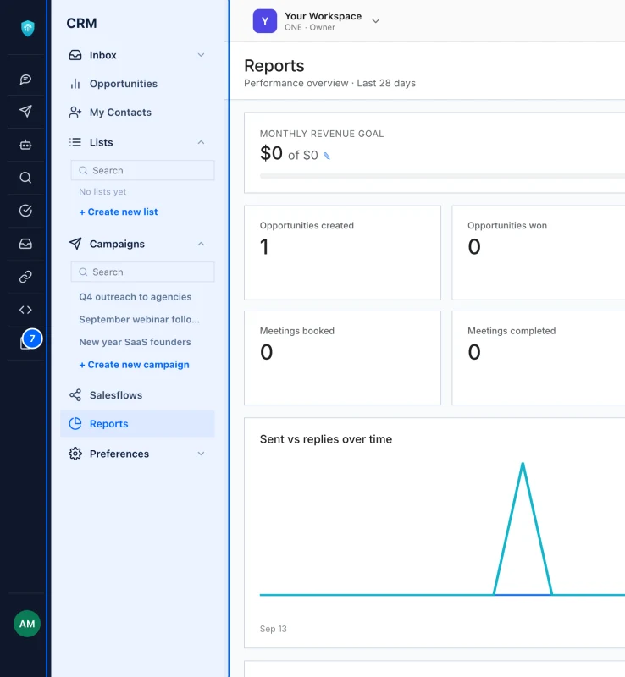Click the 'ONE · Owner' workspace subtitle

coord(309,27)
